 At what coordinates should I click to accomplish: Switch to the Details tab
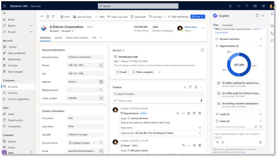(58, 38)
